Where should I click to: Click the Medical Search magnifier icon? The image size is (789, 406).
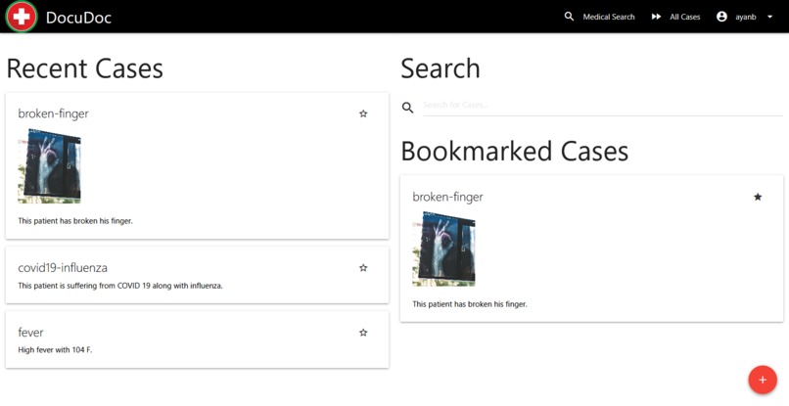click(x=569, y=17)
